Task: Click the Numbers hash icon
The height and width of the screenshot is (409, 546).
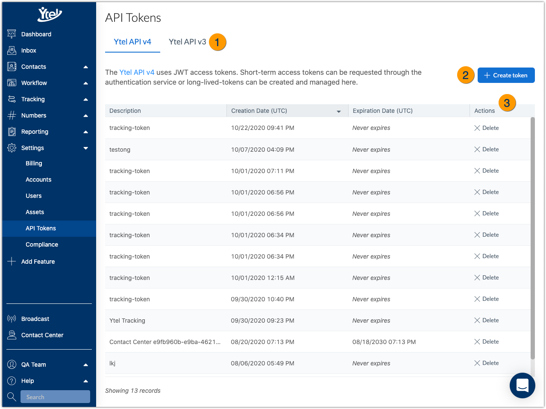Action: (x=12, y=115)
